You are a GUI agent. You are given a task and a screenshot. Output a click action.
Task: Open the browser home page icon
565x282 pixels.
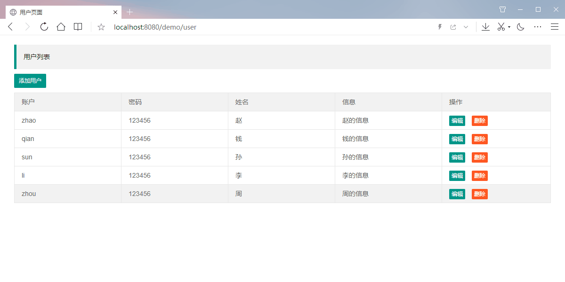61,27
